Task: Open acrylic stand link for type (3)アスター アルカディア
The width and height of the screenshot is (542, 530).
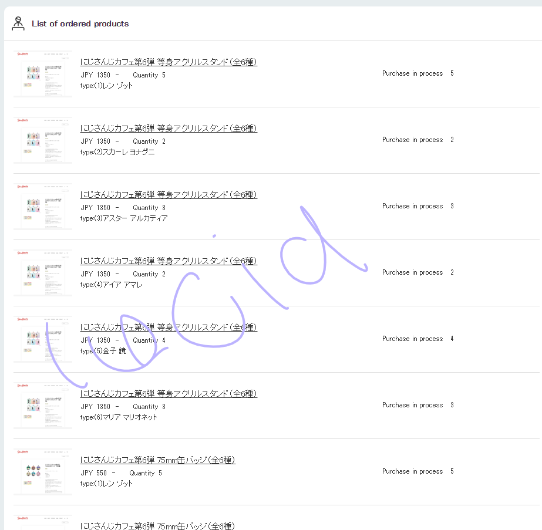Action: 169,194
